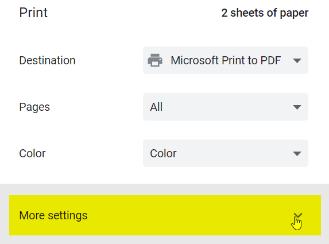Click the Pages dropdown arrow
This screenshot has height=244, width=329.
(297, 107)
